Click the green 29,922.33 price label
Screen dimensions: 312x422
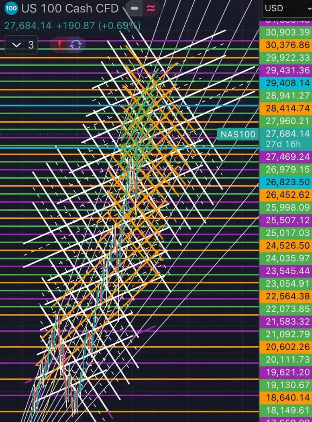[285, 57]
